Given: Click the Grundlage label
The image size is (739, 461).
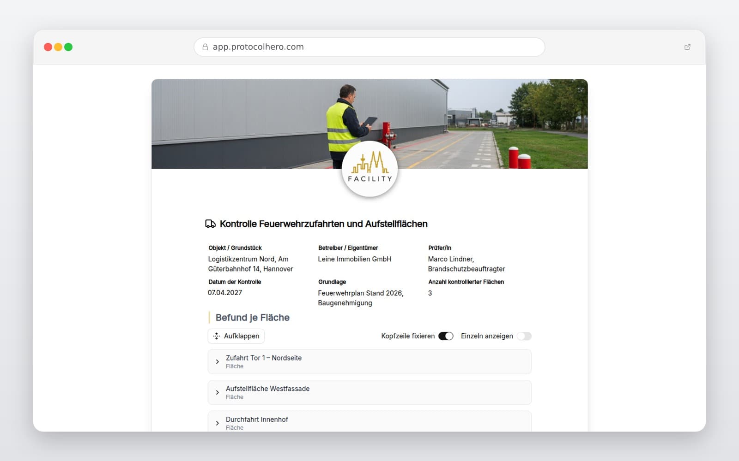Looking at the screenshot, I should tap(332, 282).
